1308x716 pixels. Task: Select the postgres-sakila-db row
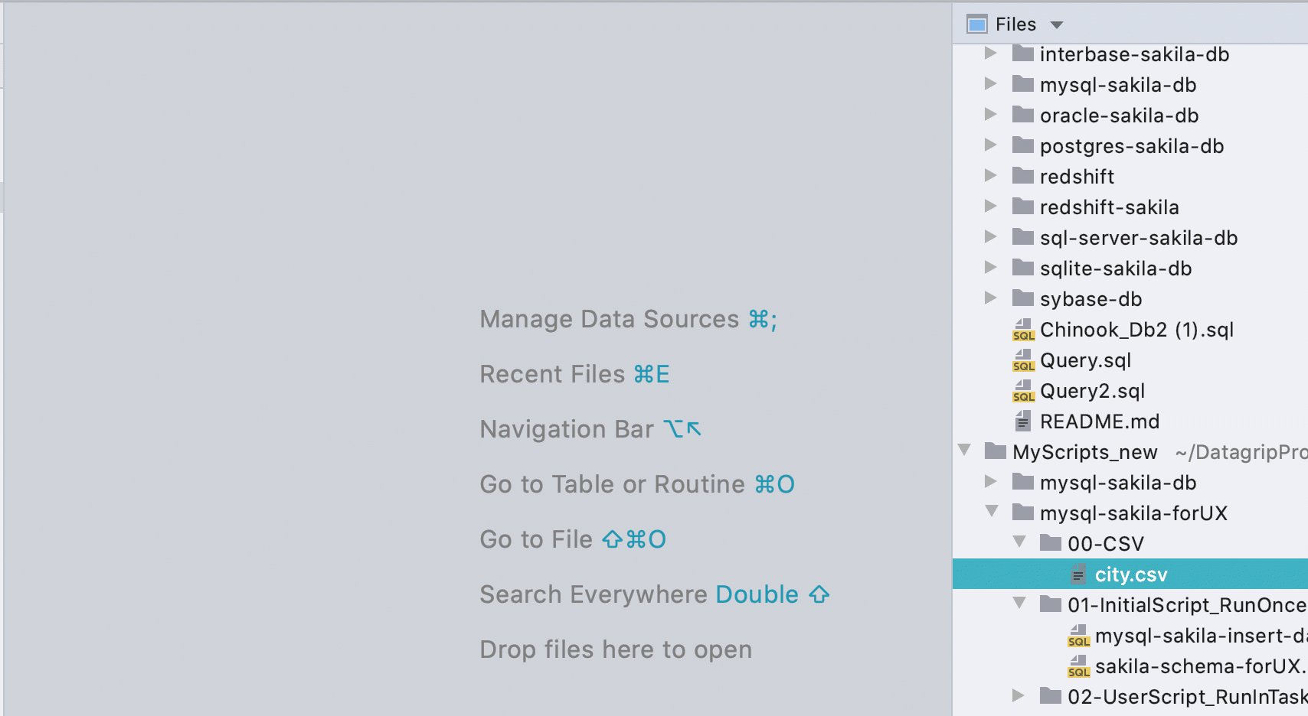pyautogui.click(x=1130, y=146)
